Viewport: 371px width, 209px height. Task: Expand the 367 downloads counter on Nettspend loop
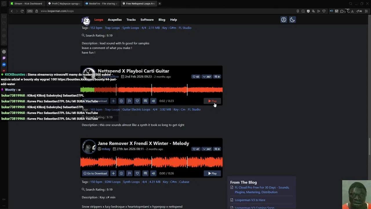(x=207, y=77)
